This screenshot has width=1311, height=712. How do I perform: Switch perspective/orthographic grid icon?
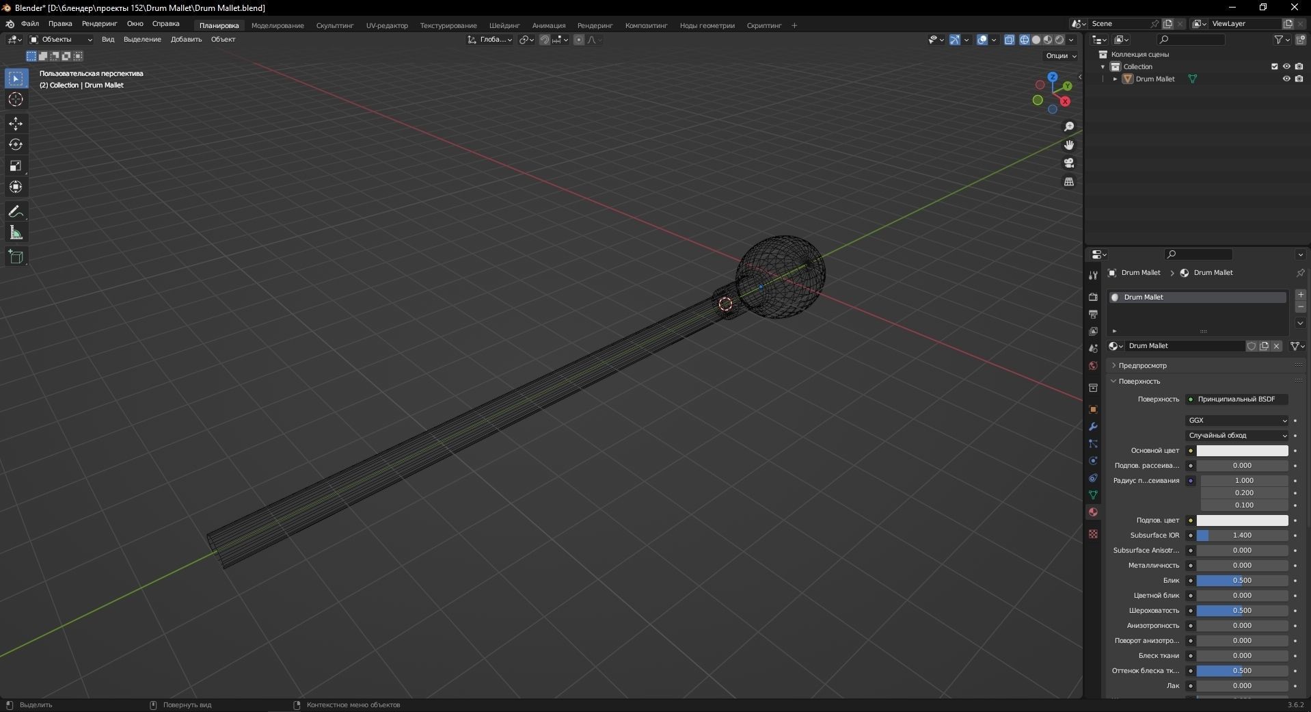coord(1069,182)
